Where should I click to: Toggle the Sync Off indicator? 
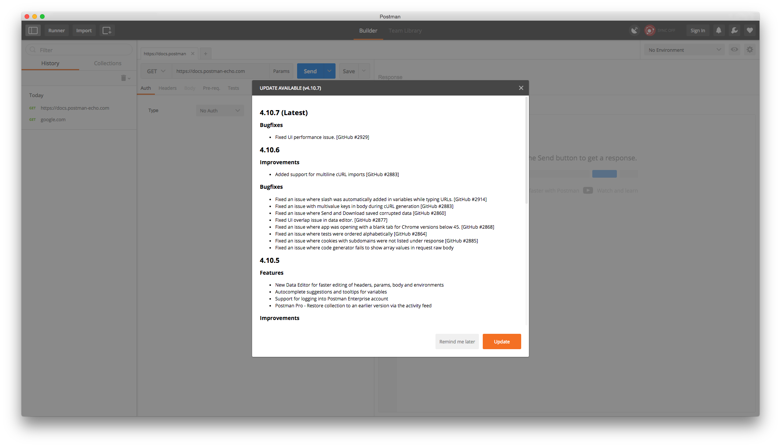[660, 30]
